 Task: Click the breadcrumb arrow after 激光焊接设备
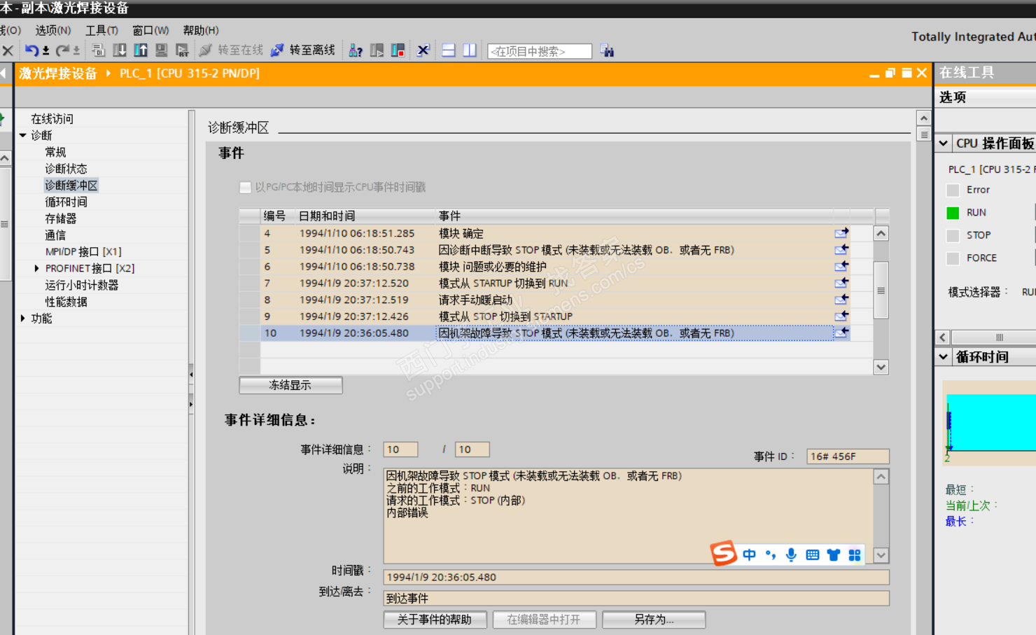point(108,73)
